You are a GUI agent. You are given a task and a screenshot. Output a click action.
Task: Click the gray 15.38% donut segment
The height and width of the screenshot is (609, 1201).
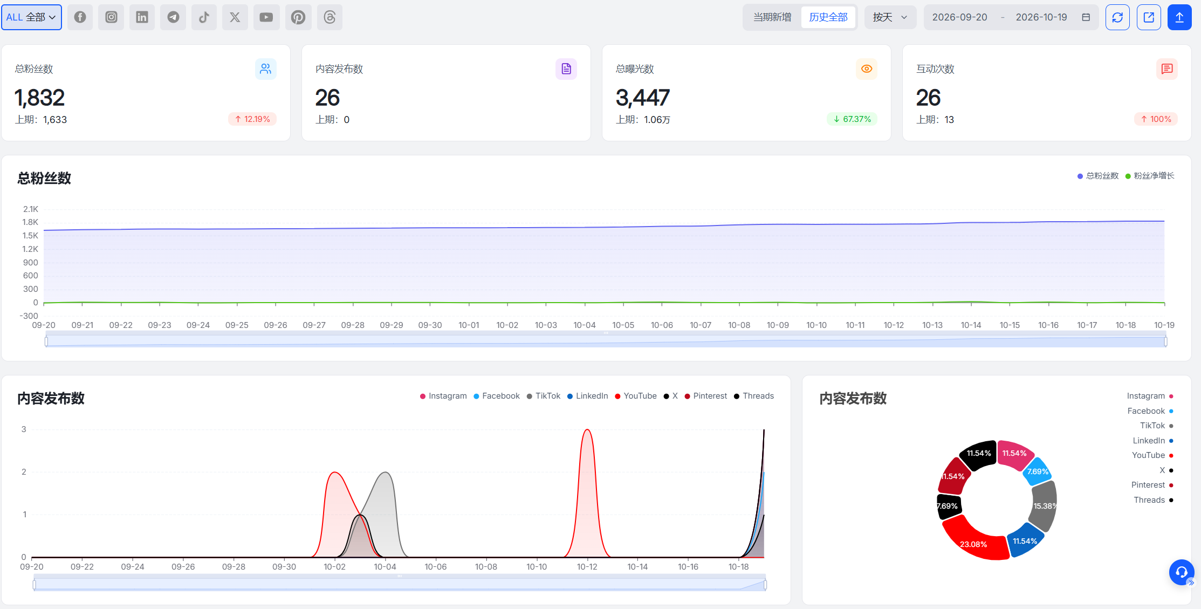(x=1044, y=506)
